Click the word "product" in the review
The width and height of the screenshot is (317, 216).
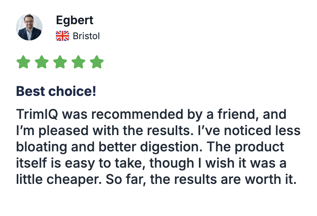pos(258,147)
